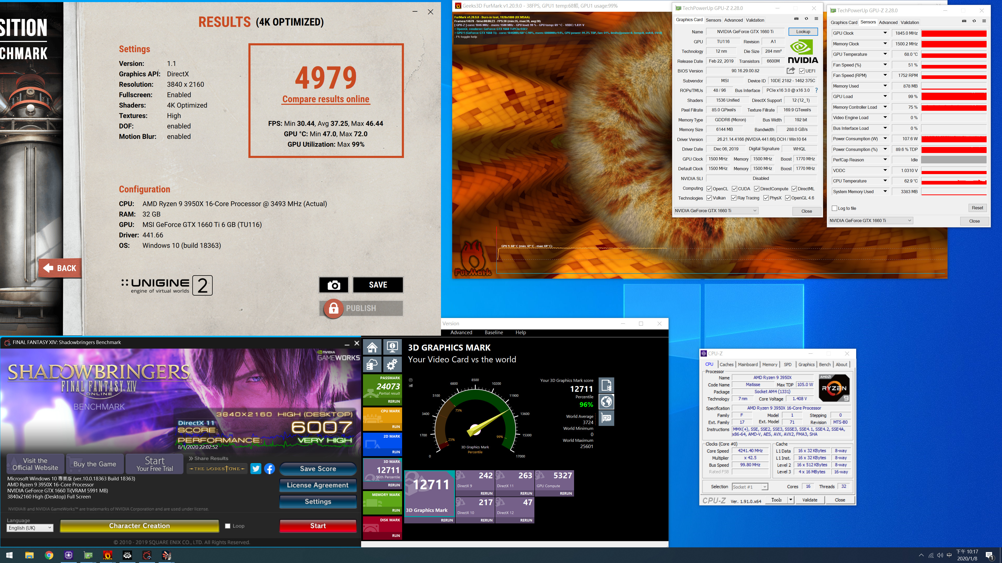This screenshot has width=1002, height=563.
Task: Click Save Score in FFXIV benchmark
Action: click(x=318, y=469)
